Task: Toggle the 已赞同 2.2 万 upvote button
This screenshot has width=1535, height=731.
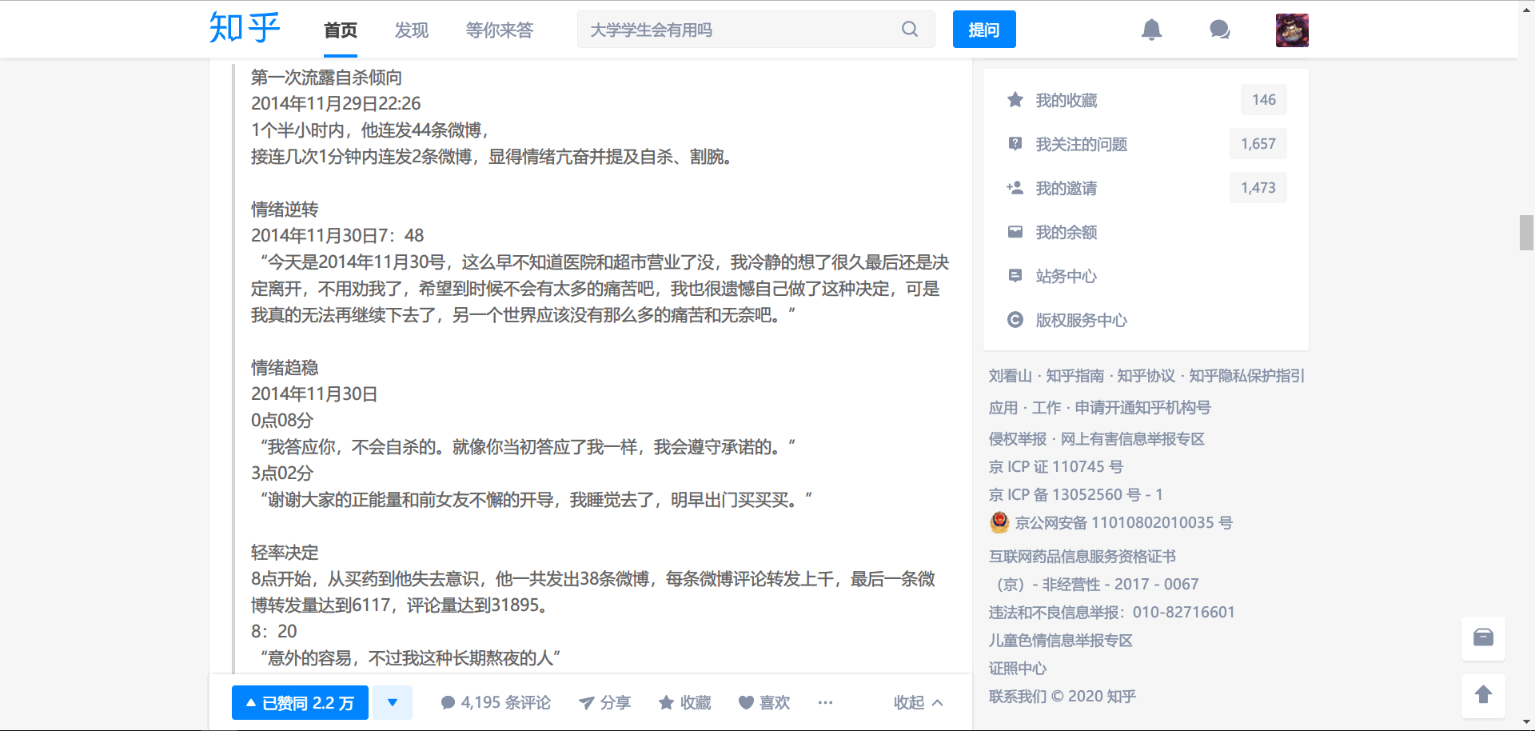Action: point(300,703)
